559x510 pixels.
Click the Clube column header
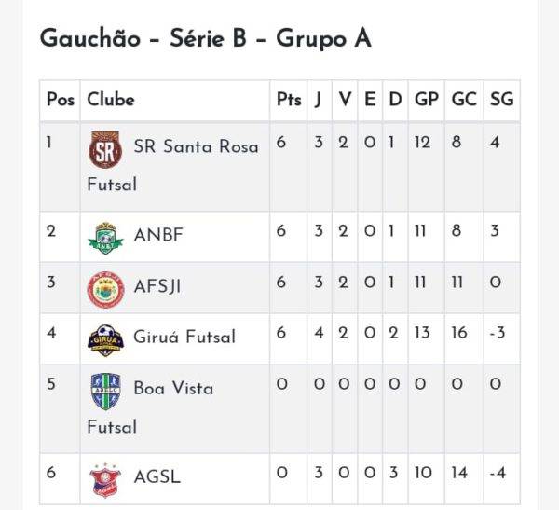click(x=111, y=100)
